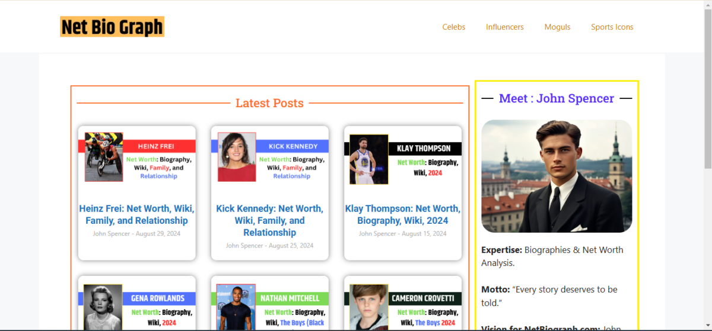Read 'Kick Kennedy: Net Worth, Wiki, Family, and Relationship'
Image resolution: width=712 pixels, height=331 pixels.
pyautogui.click(x=270, y=220)
